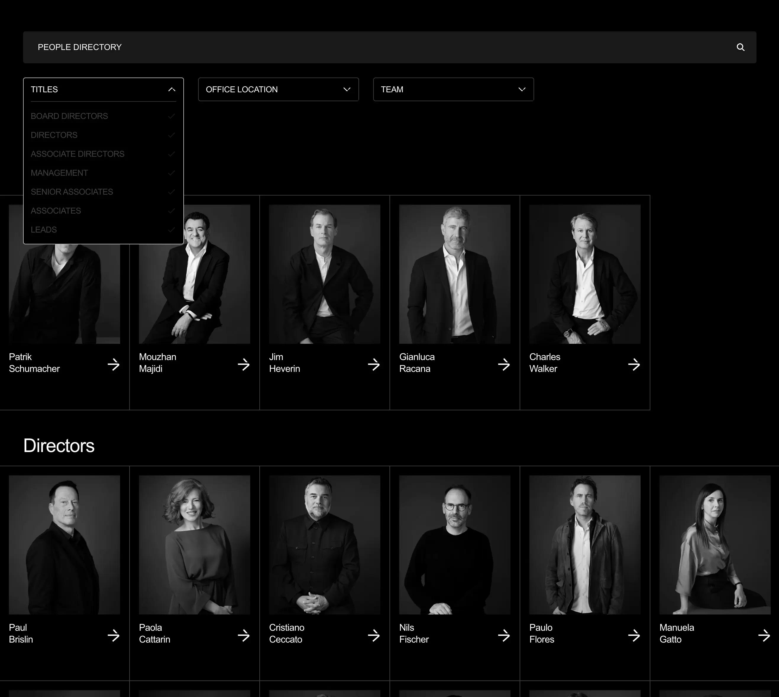Click Gianluca Racana's portrait photo
Image resolution: width=779 pixels, height=697 pixels.
click(455, 274)
